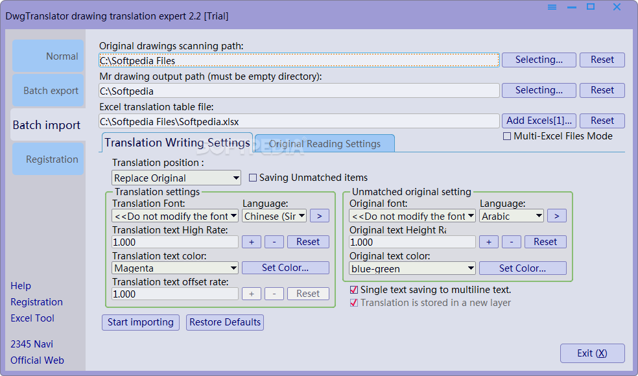Open the Registration sidebar tab

pyautogui.click(x=48, y=159)
